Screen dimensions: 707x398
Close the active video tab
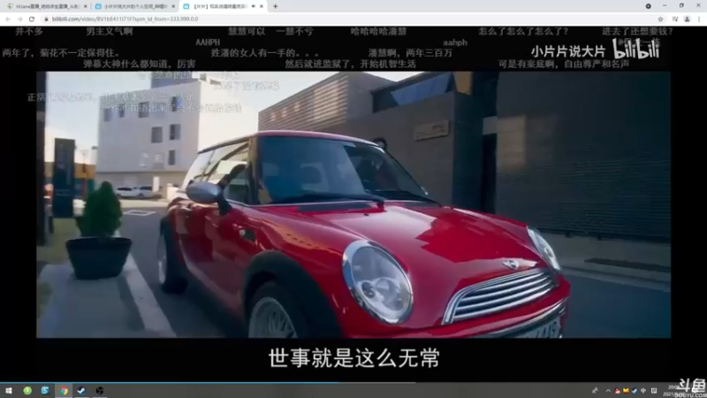coord(262,6)
